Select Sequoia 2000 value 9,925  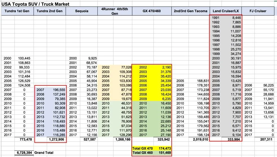click(93, 58)
